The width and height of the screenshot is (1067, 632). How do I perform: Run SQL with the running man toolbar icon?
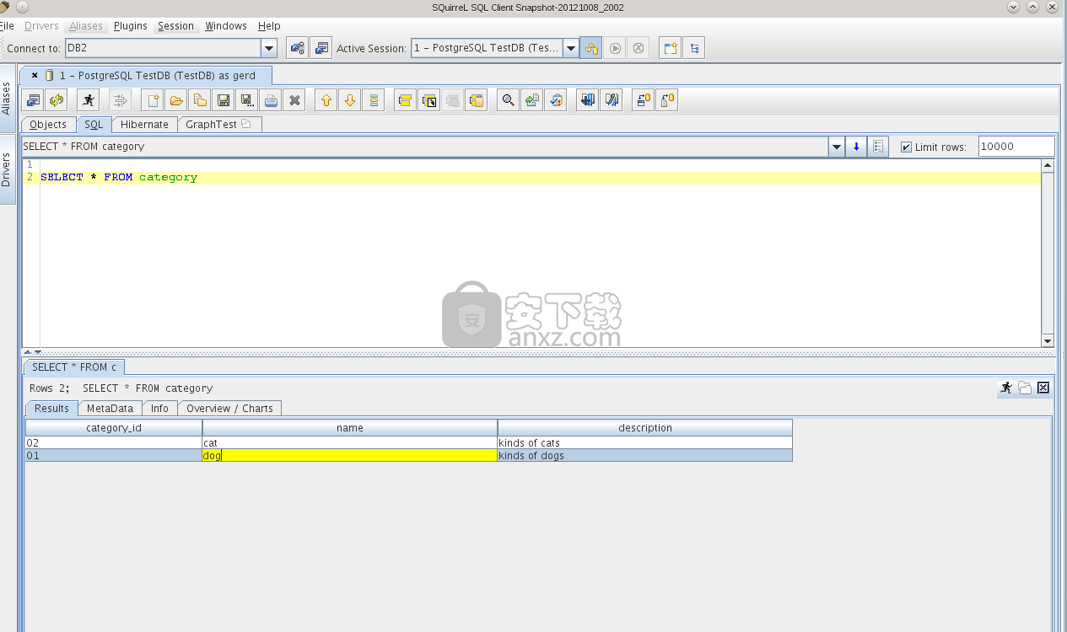point(89,100)
